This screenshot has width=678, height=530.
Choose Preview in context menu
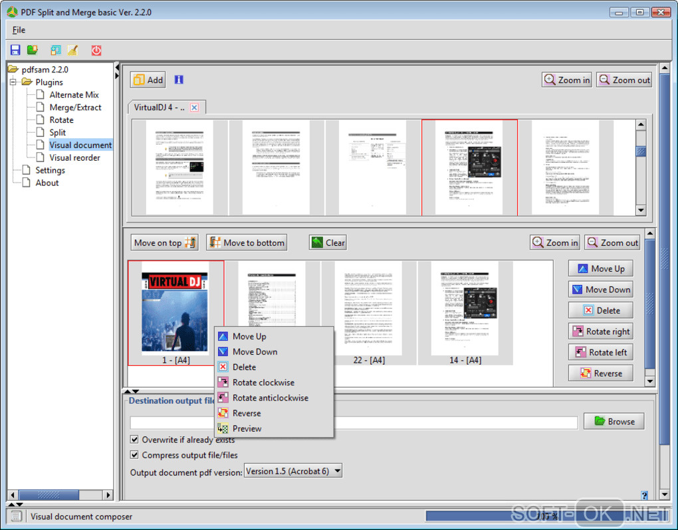pyautogui.click(x=274, y=429)
